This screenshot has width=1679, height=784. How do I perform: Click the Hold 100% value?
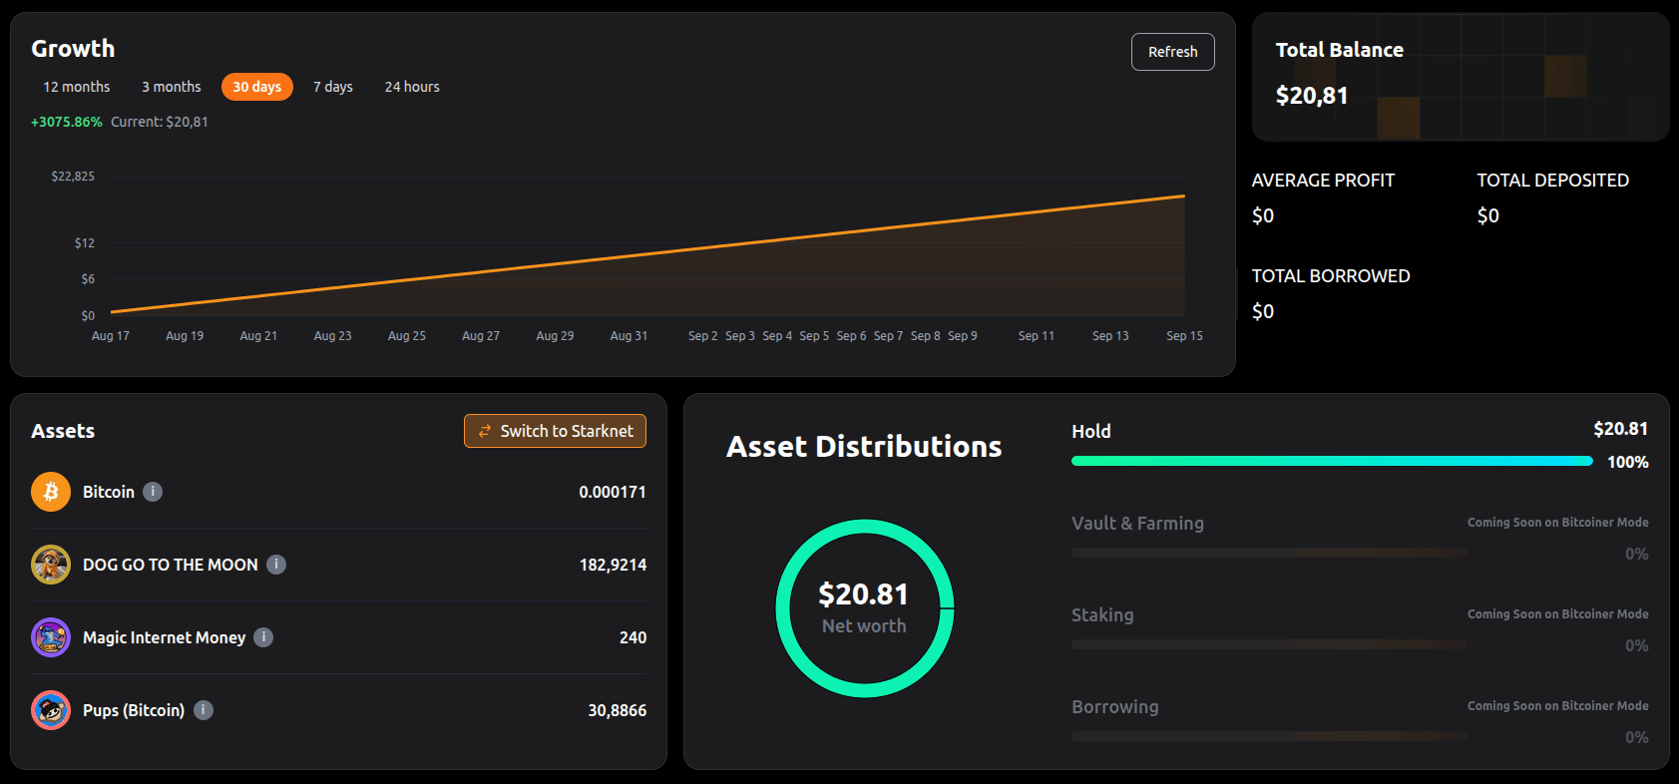(1627, 462)
